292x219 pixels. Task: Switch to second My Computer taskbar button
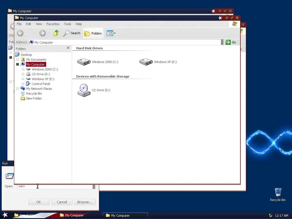coord(125,216)
